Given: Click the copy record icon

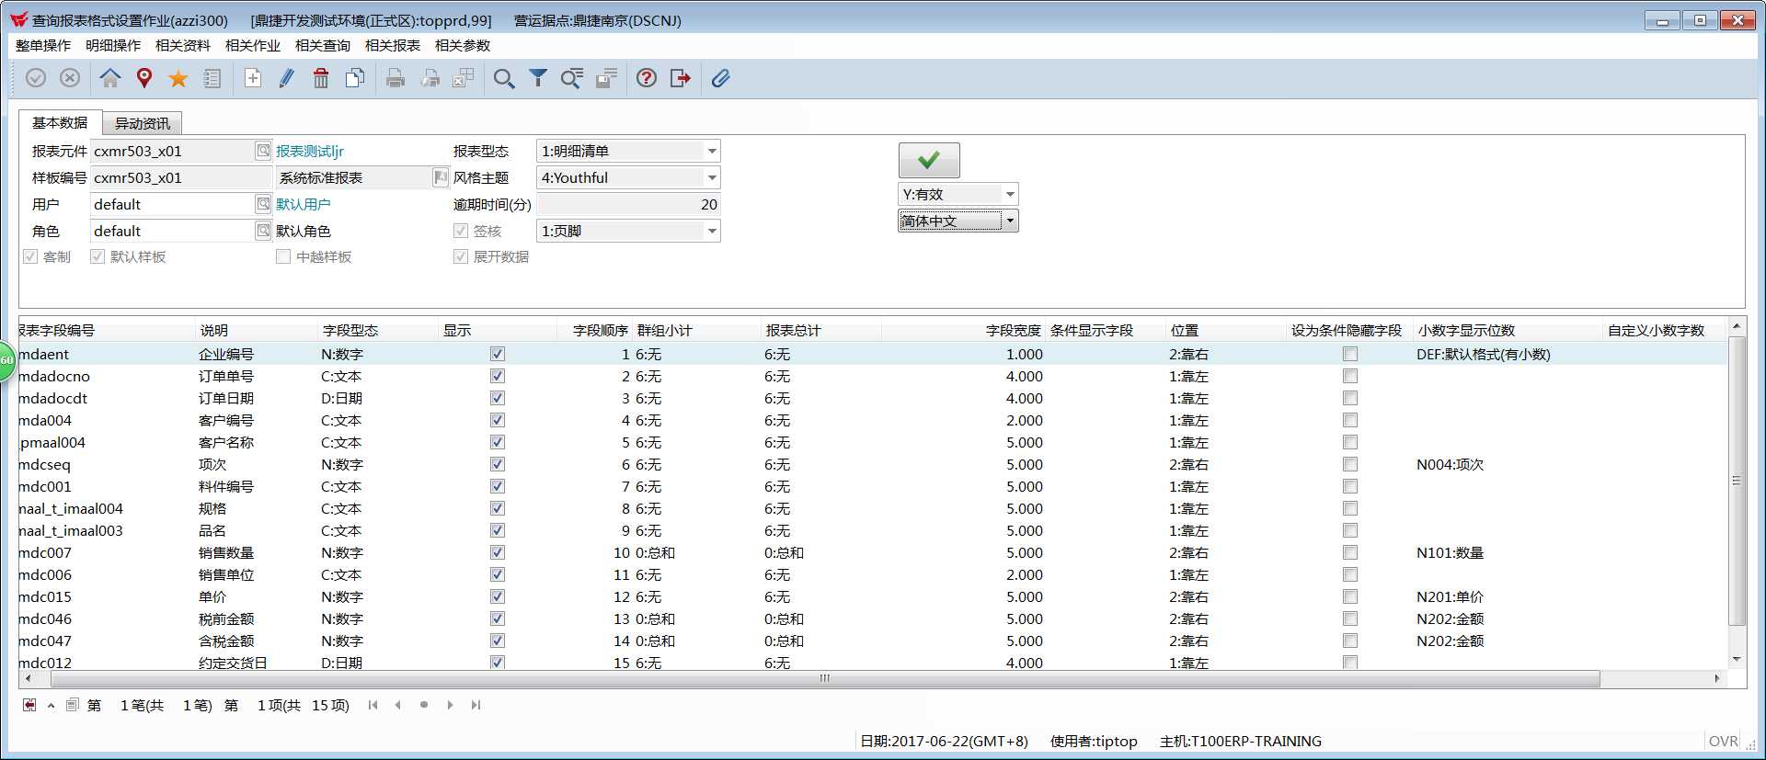Looking at the screenshot, I should (x=355, y=79).
